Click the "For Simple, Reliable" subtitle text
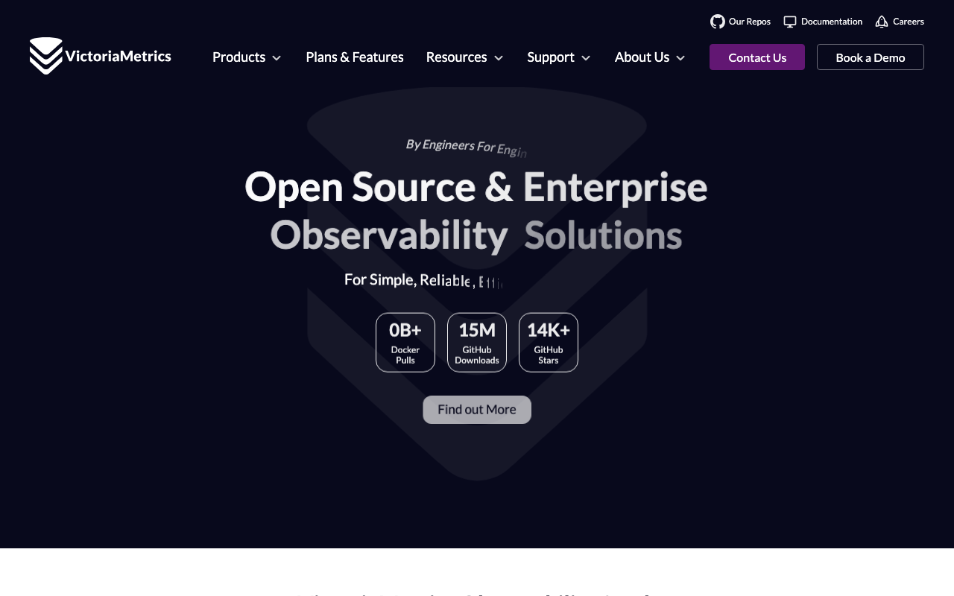 tap(407, 280)
